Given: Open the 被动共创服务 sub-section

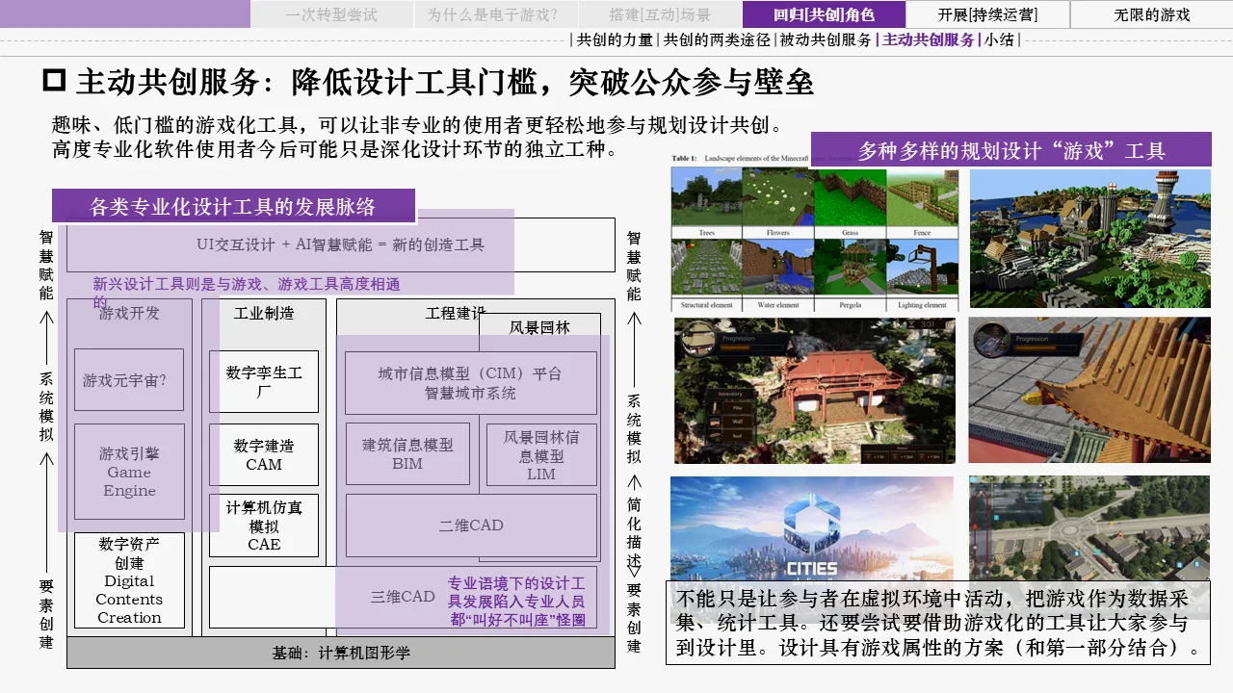Looking at the screenshot, I should pyautogui.click(x=825, y=39).
